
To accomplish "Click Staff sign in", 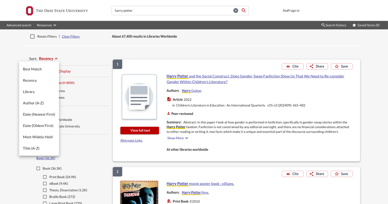I will [291, 10].
